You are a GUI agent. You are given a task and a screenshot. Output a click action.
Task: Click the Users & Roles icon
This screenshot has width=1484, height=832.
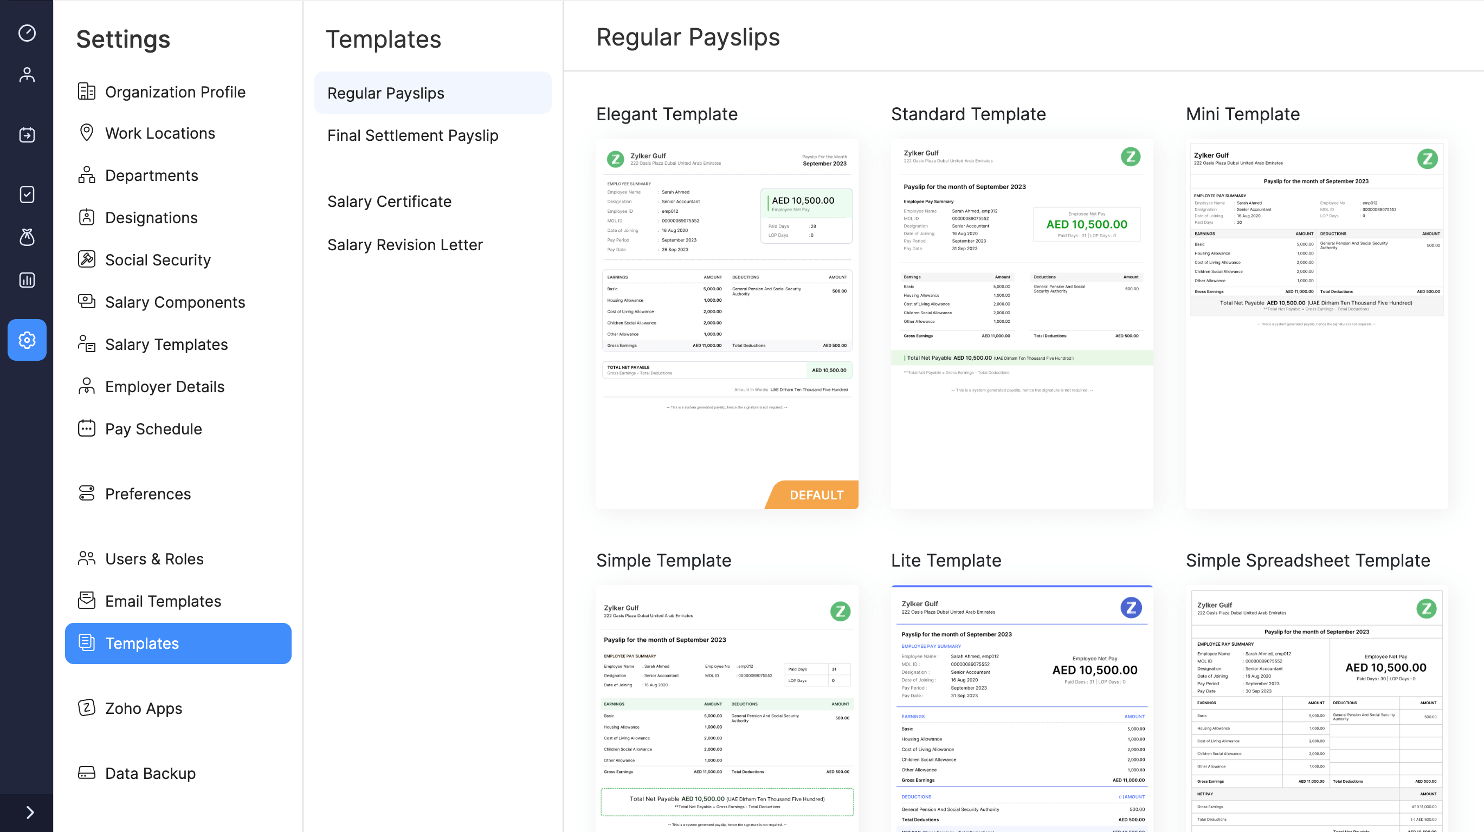(x=87, y=558)
